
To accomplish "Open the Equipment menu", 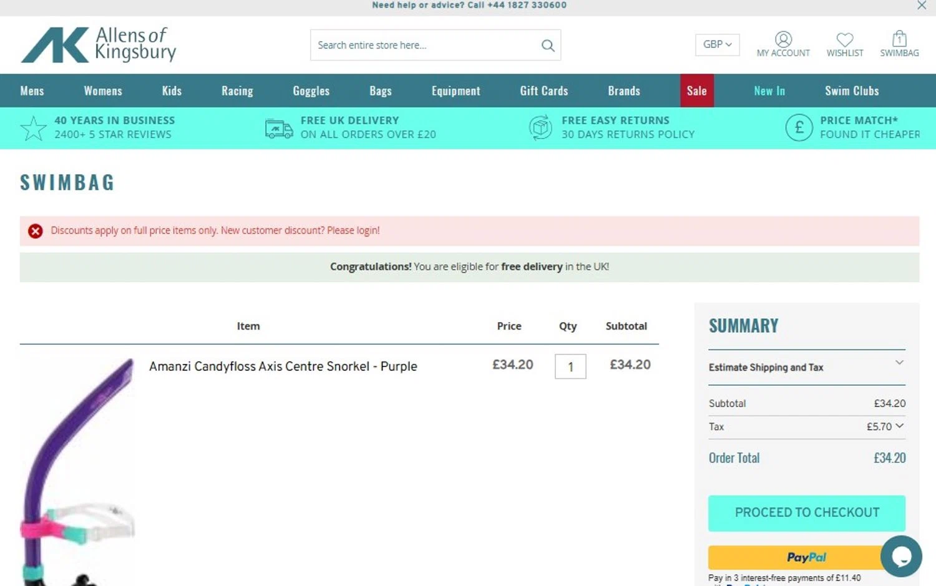I will click(x=456, y=91).
